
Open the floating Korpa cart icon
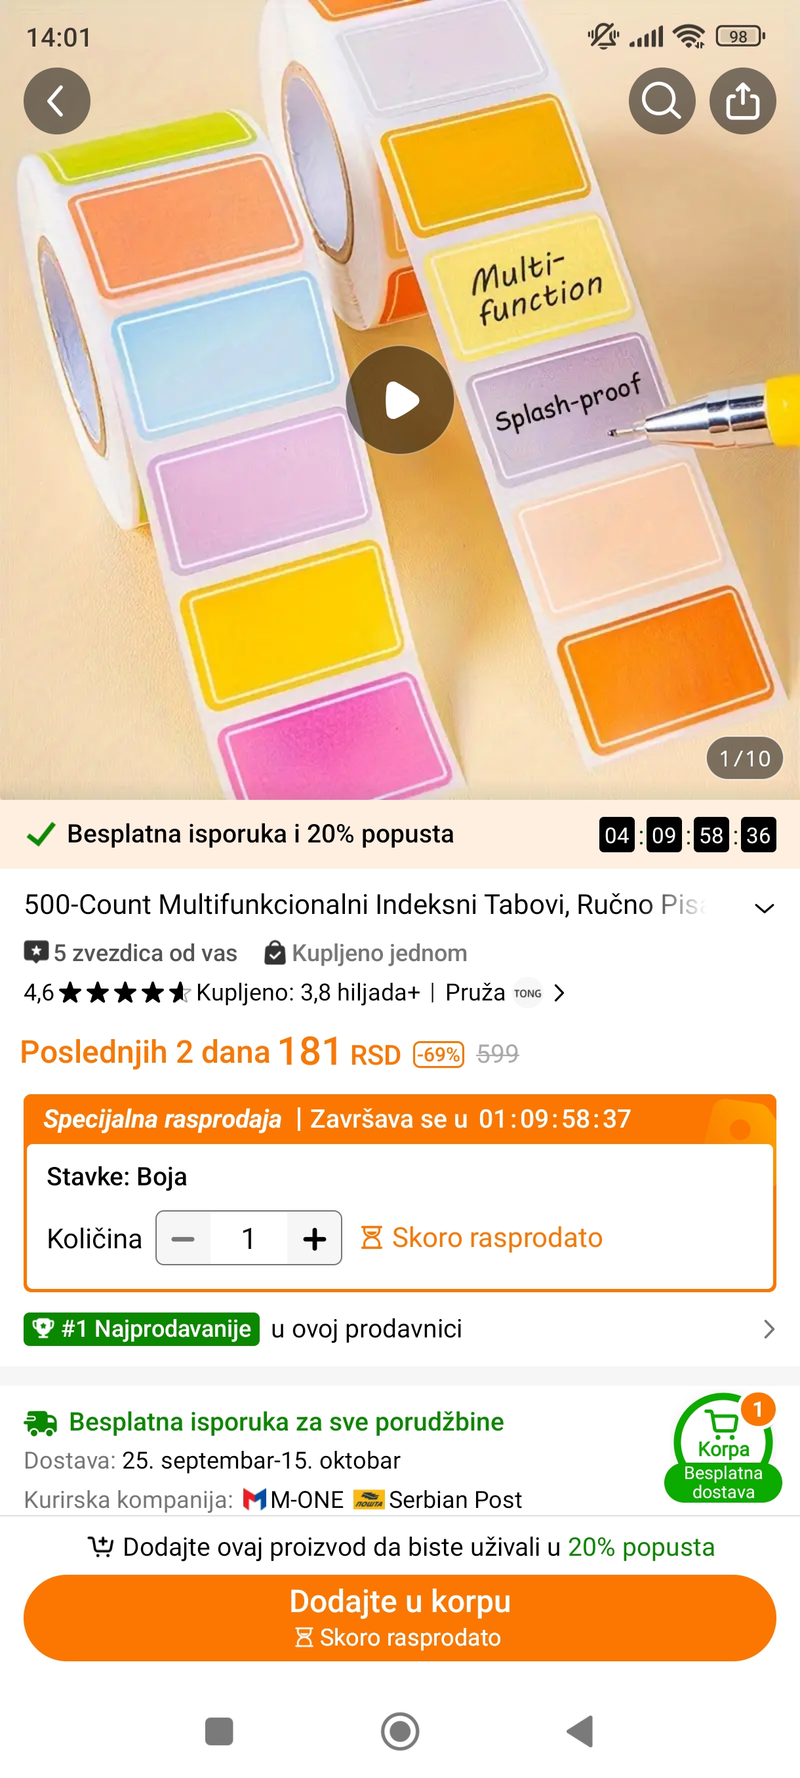[x=723, y=1448]
